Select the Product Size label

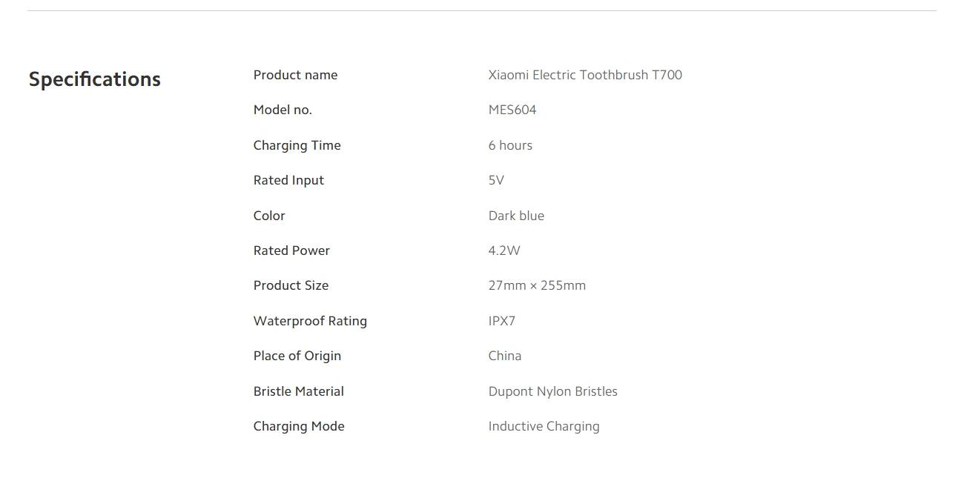291,285
